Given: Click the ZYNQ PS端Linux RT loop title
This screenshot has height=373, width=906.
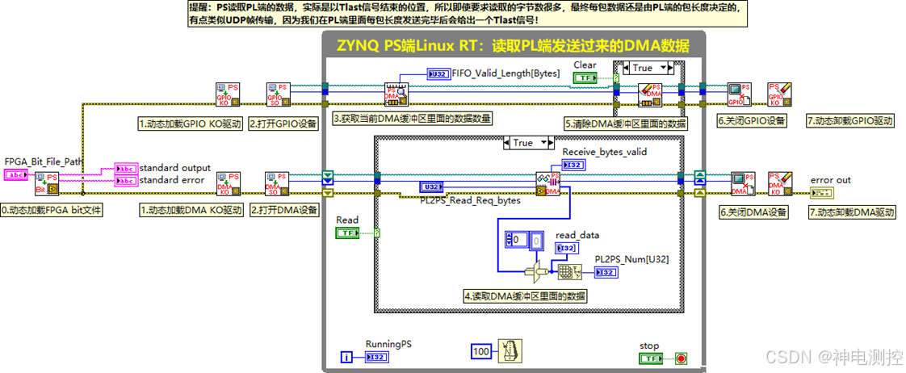Looking at the screenshot, I should 513,45.
